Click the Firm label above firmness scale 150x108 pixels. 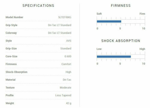point(142,14)
